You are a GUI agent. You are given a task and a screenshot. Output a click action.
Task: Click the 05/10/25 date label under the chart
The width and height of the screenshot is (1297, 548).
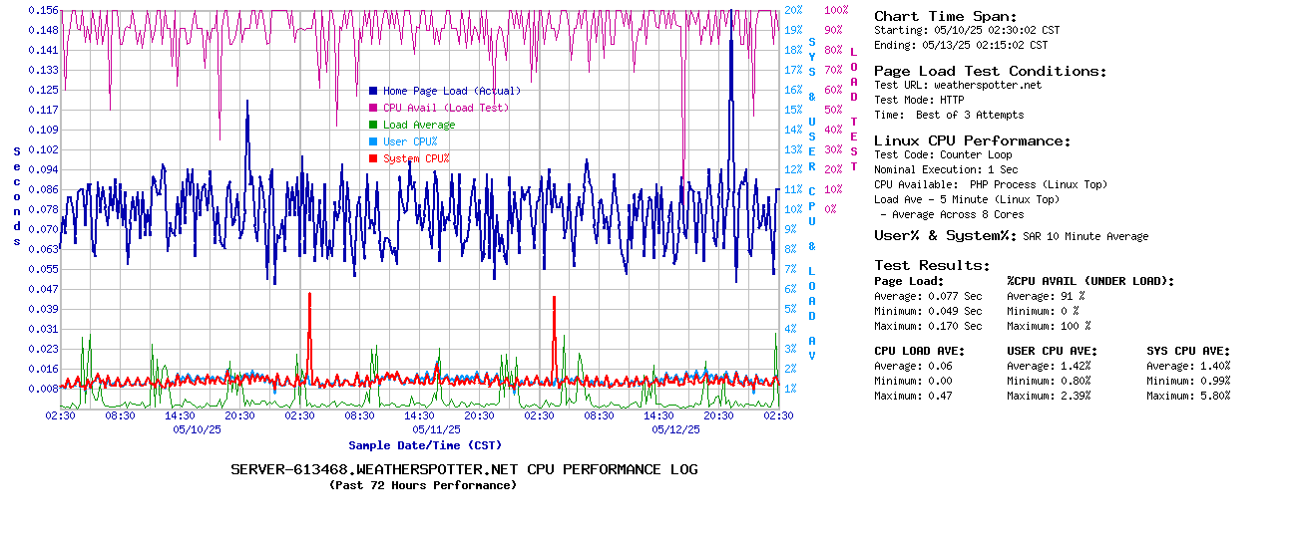(197, 429)
